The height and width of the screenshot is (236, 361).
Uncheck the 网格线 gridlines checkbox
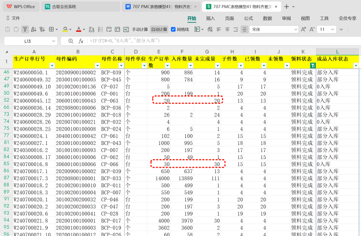(173, 29)
